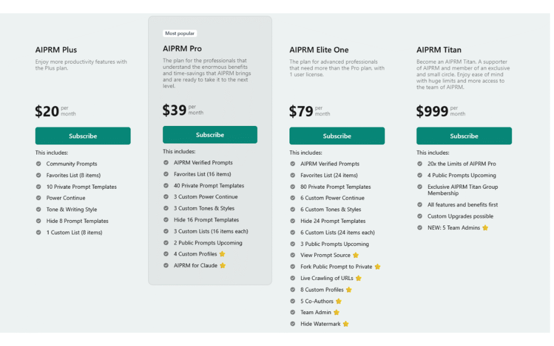The image size is (554, 346).
Task: Click the star beside "View Prompt Source"
Action: tap(356, 255)
